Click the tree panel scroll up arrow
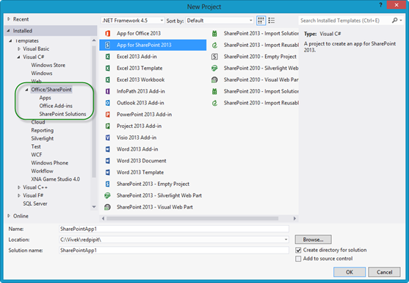 pyautogui.click(x=94, y=40)
